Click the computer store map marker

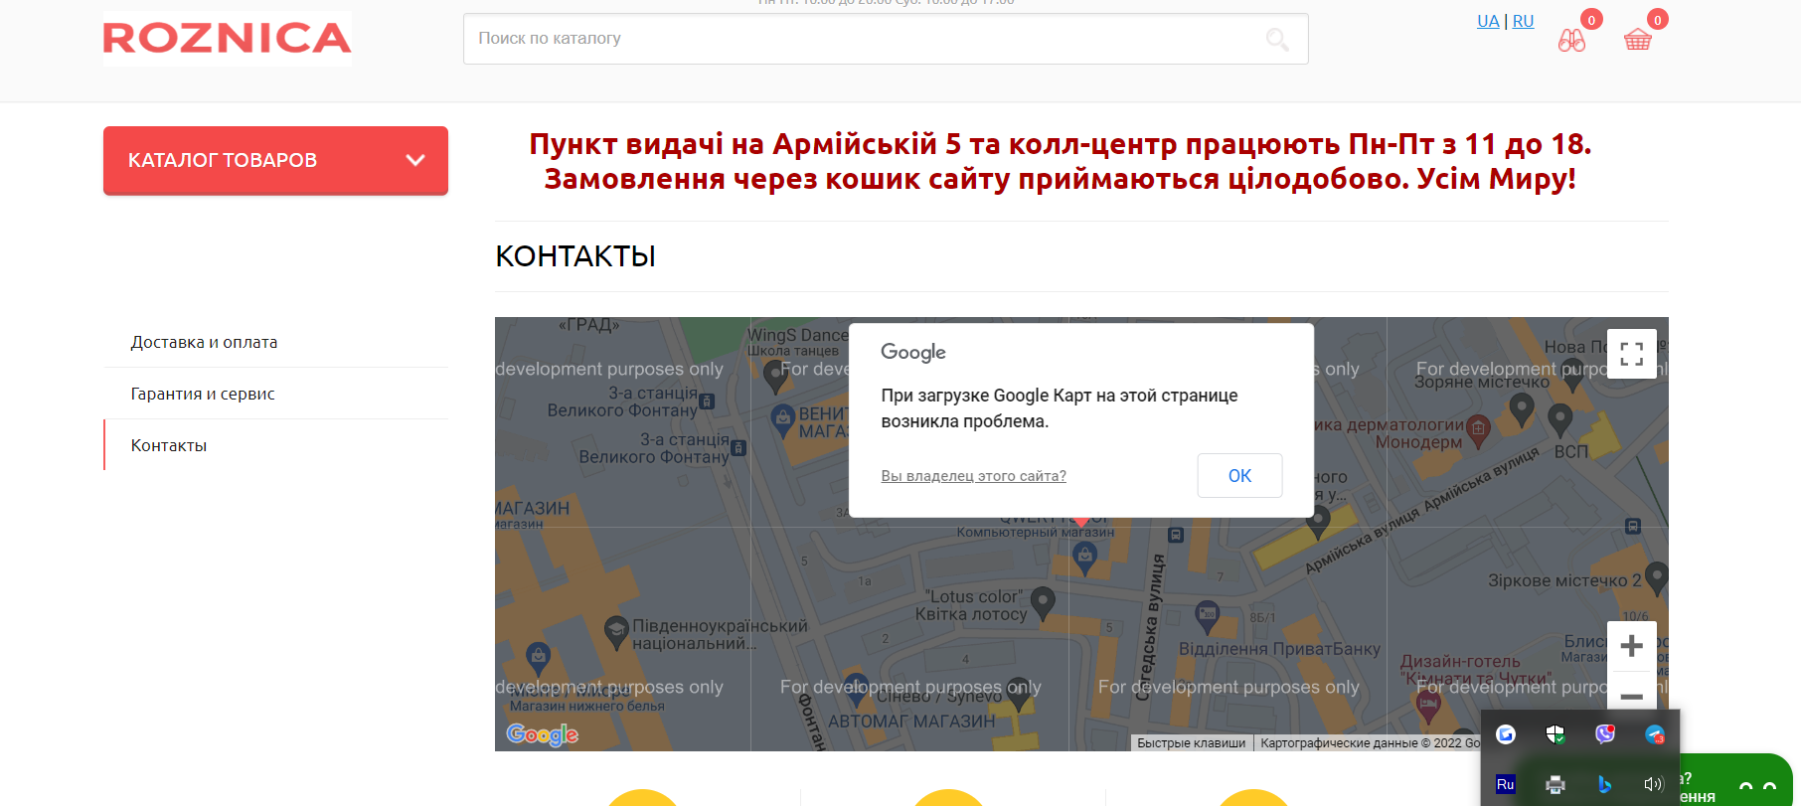[1085, 559]
